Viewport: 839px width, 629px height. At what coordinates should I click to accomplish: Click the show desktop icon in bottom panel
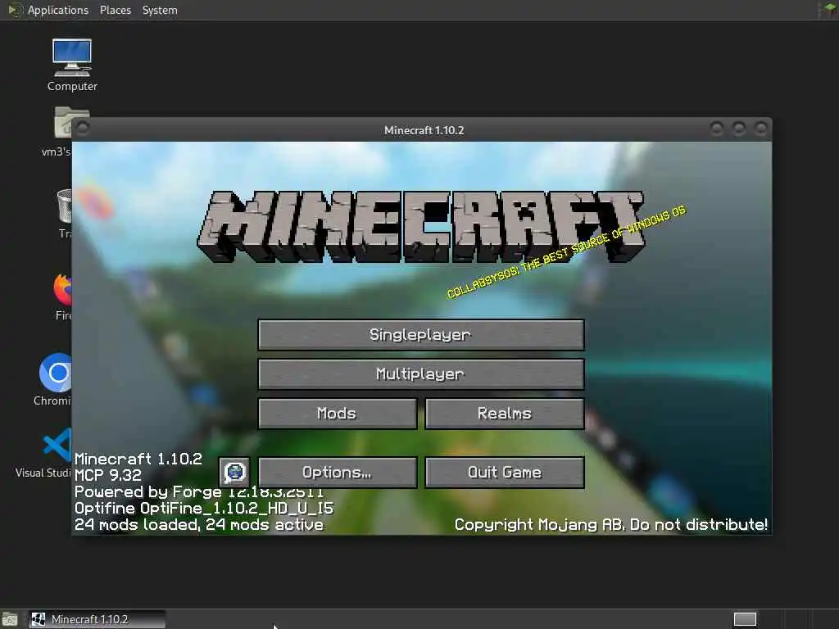(10, 620)
